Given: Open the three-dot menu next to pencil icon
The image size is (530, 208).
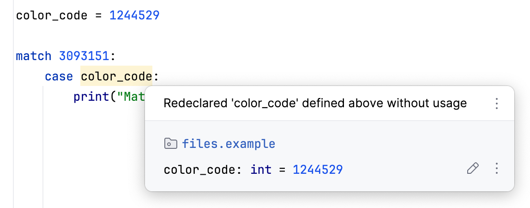Looking at the screenshot, I should [497, 169].
